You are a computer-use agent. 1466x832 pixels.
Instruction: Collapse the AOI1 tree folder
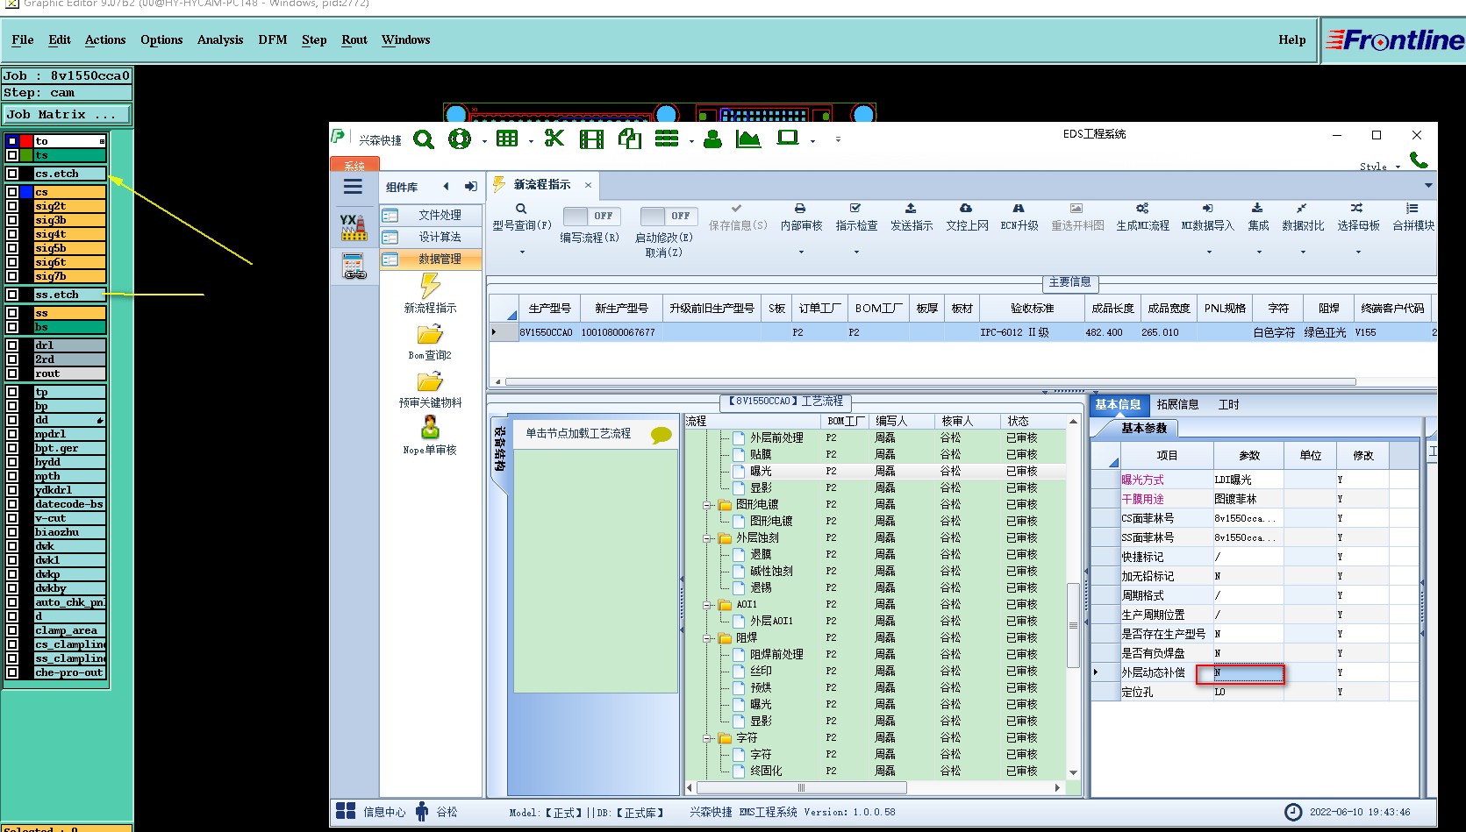[707, 605]
